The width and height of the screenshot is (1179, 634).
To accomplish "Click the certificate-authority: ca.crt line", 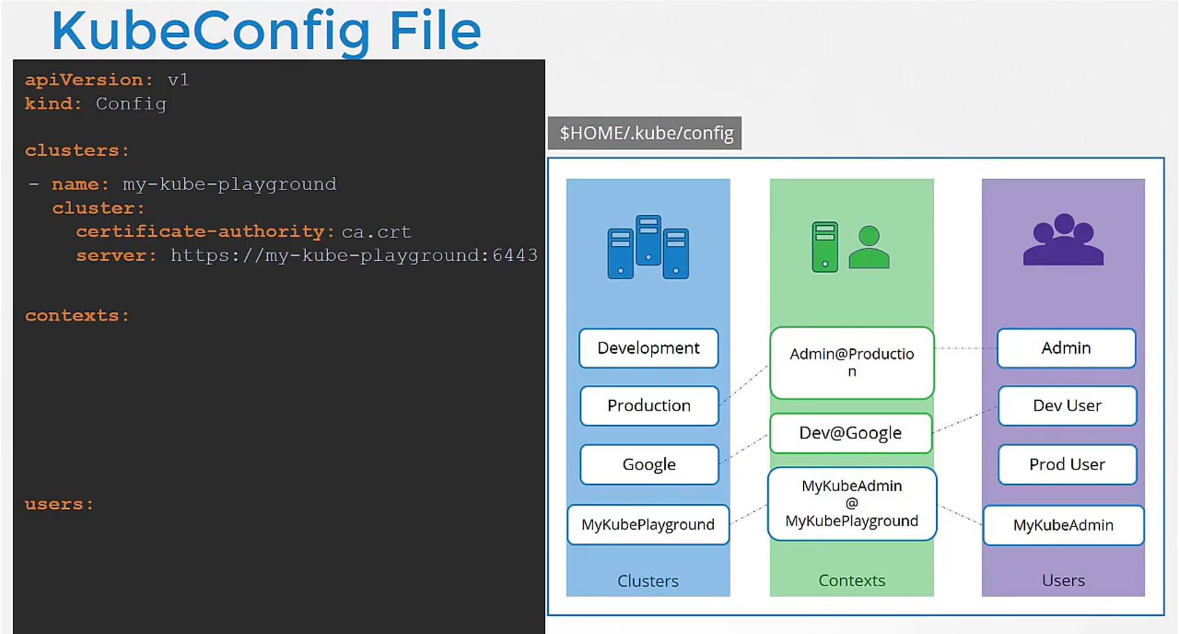I will pos(243,232).
